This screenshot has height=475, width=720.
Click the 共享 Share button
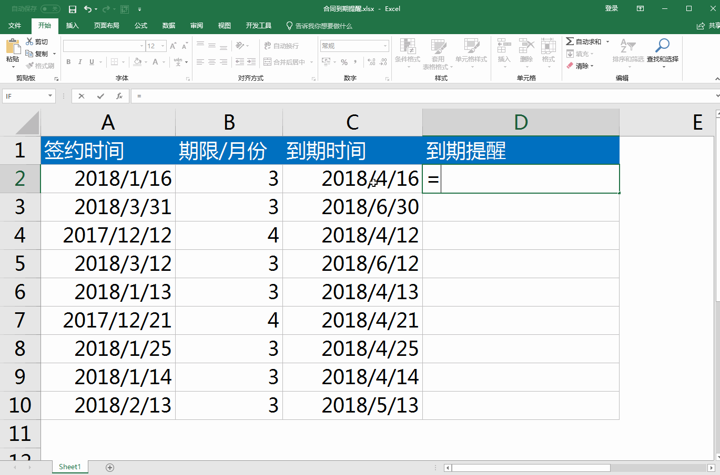[708, 26]
